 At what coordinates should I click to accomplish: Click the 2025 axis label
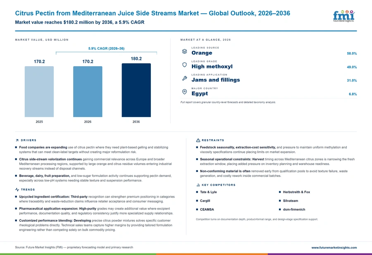pyautogui.click(x=39, y=122)
